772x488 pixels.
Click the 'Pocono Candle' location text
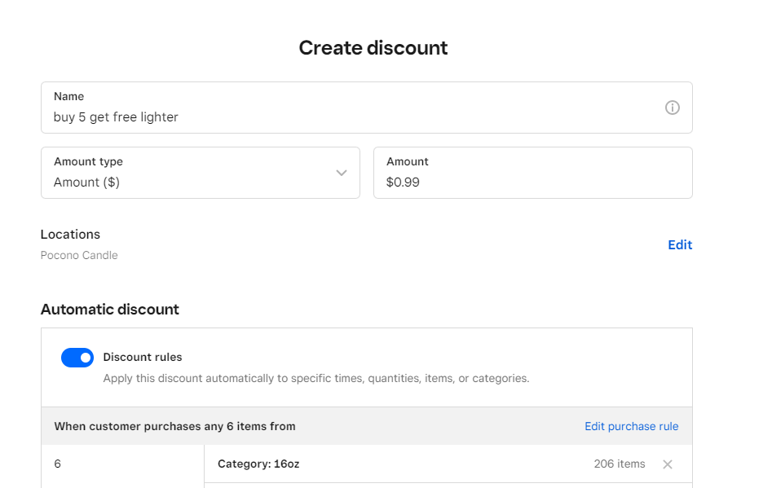[79, 255]
